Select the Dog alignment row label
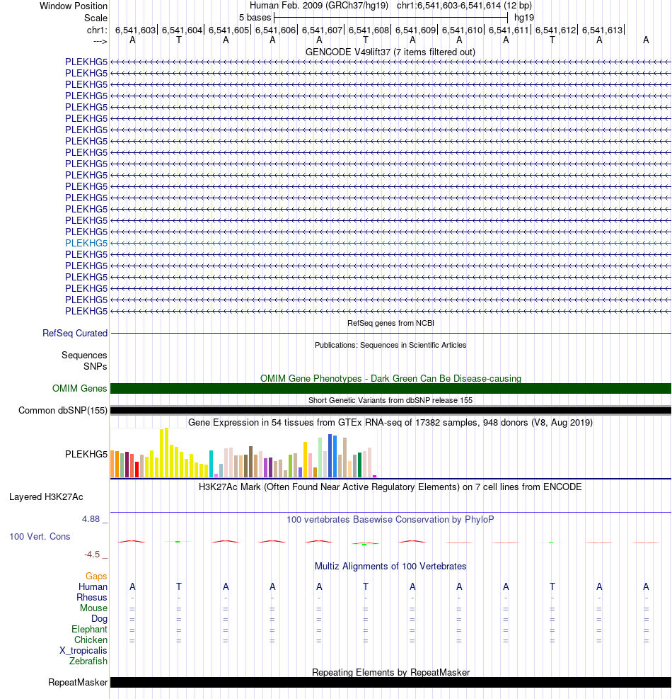This screenshot has height=699, width=672. point(99,619)
